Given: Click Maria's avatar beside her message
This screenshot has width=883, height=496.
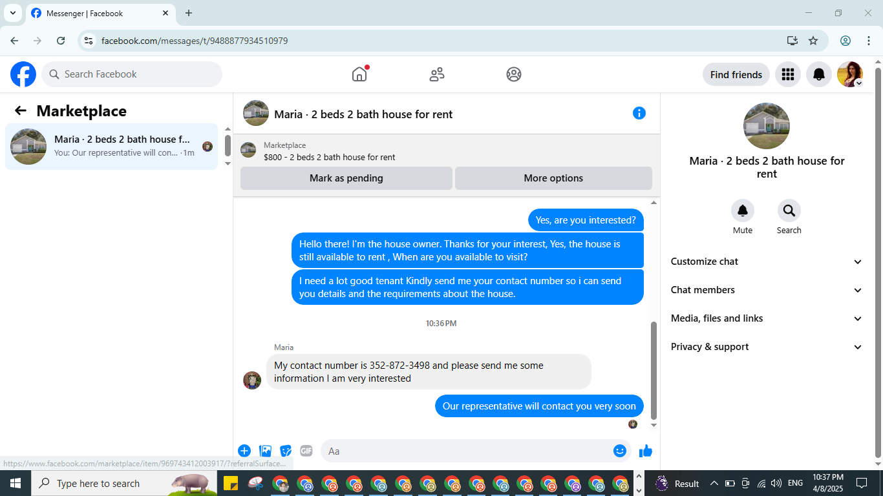Looking at the screenshot, I should (x=252, y=380).
